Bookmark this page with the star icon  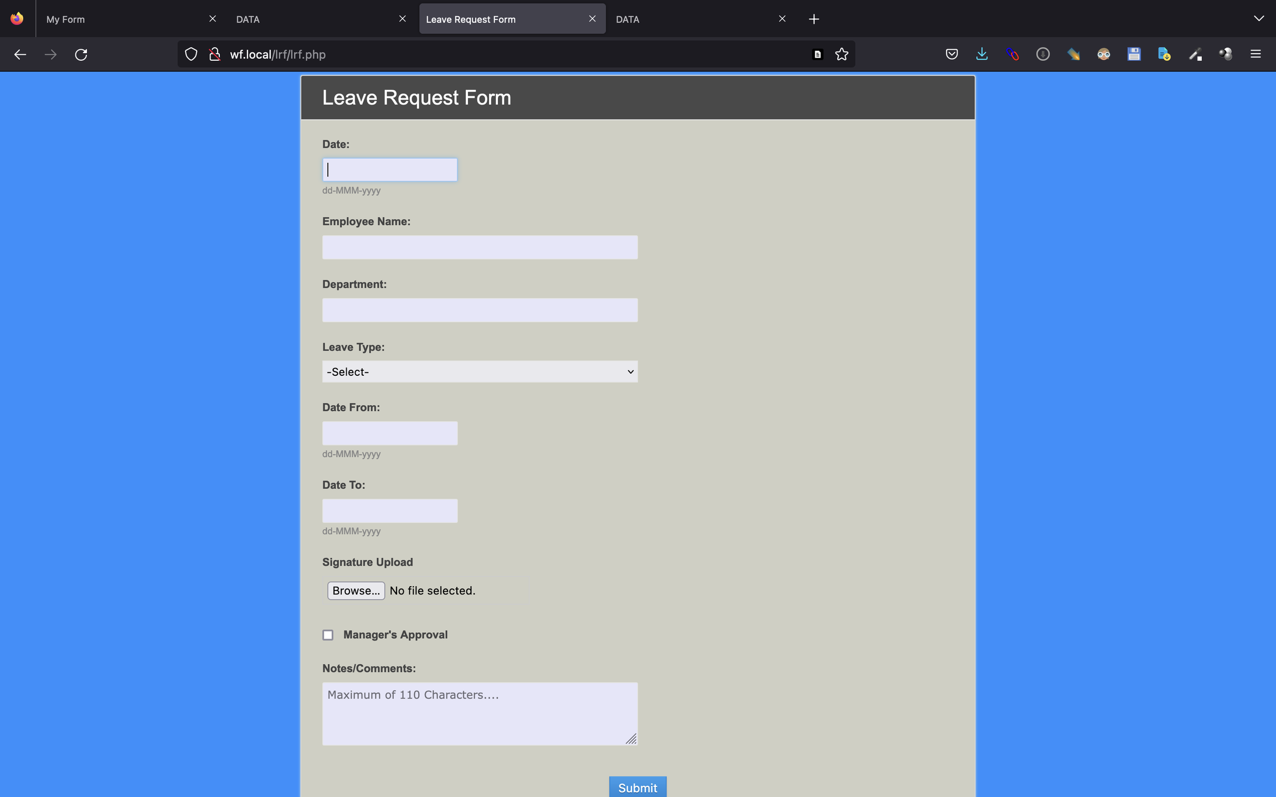click(x=841, y=54)
